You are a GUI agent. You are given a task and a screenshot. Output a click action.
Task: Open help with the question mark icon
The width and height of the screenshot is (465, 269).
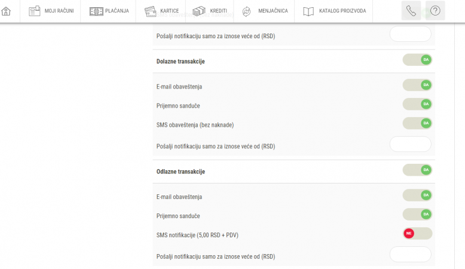click(x=435, y=11)
